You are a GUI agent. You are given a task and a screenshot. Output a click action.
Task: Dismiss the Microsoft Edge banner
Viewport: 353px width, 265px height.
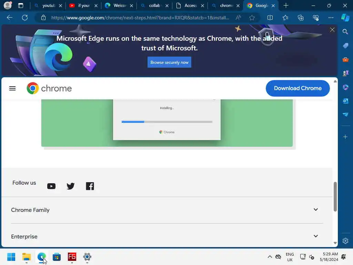(x=332, y=30)
